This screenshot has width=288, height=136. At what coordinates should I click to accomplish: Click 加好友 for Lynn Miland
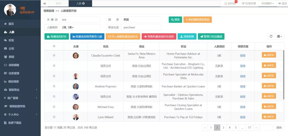click(x=269, y=117)
